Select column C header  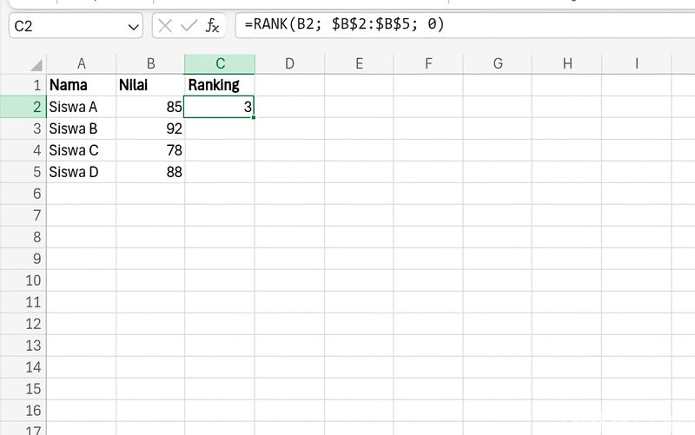pyautogui.click(x=220, y=63)
